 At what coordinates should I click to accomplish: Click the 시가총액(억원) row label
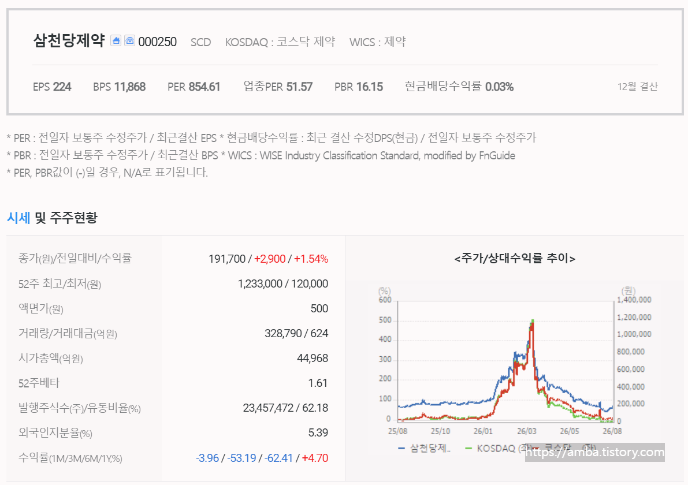click(50, 359)
